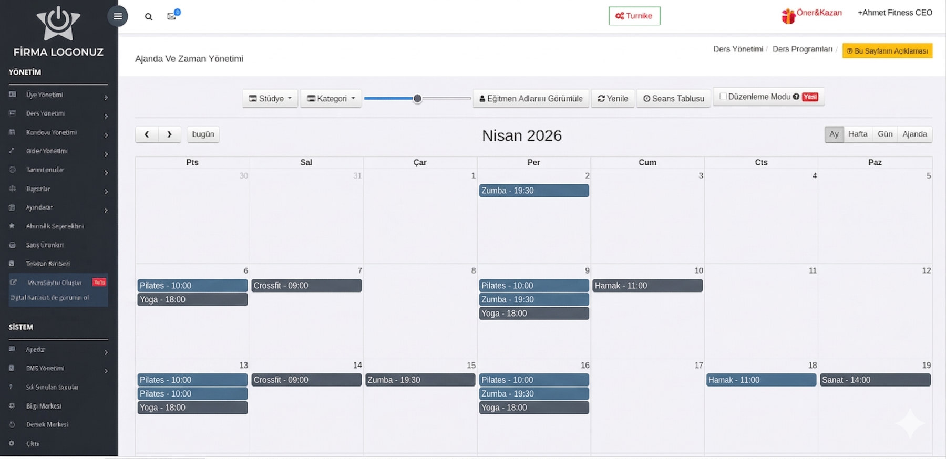Viewport: 946px width, 459px height.
Task: Switch to the Hafta calendar view
Action: 858,134
